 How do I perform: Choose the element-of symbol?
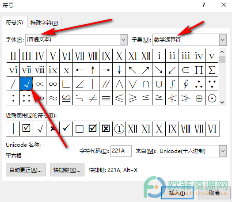[x=186, y=70]
